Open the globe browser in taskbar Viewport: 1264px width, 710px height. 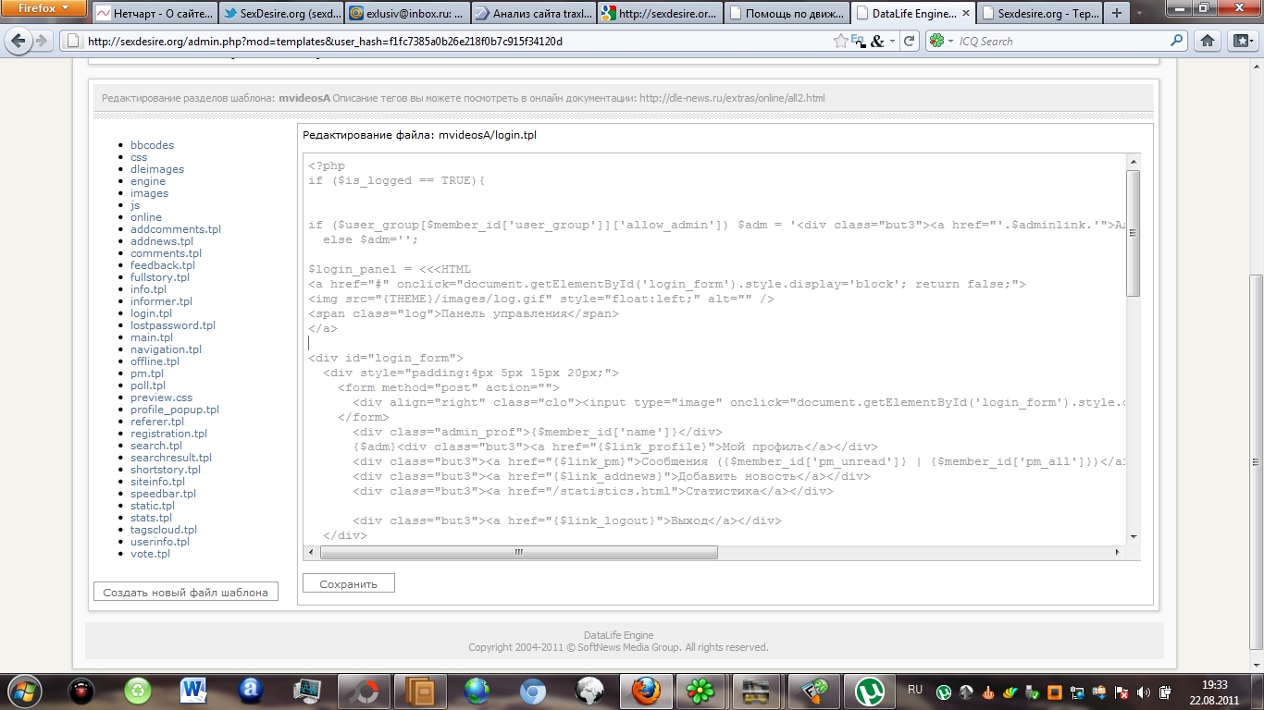tap(477, 691)
